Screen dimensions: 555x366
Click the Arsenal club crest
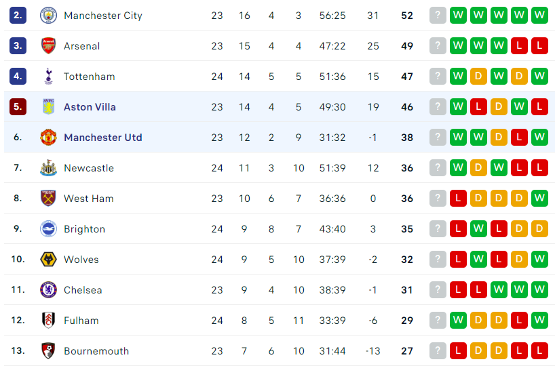(x=48, y=45)
